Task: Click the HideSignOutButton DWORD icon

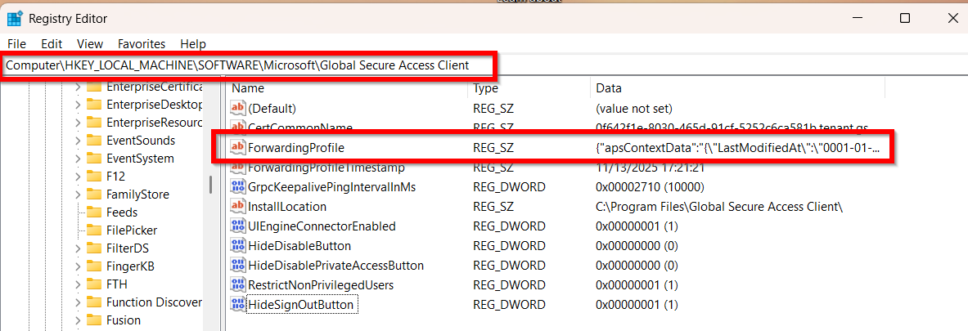Action: (237, 305)
